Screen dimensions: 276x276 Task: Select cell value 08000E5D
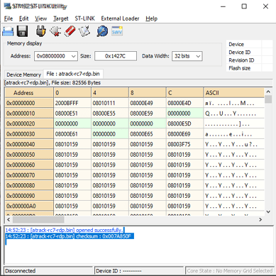tap(185, 123)
